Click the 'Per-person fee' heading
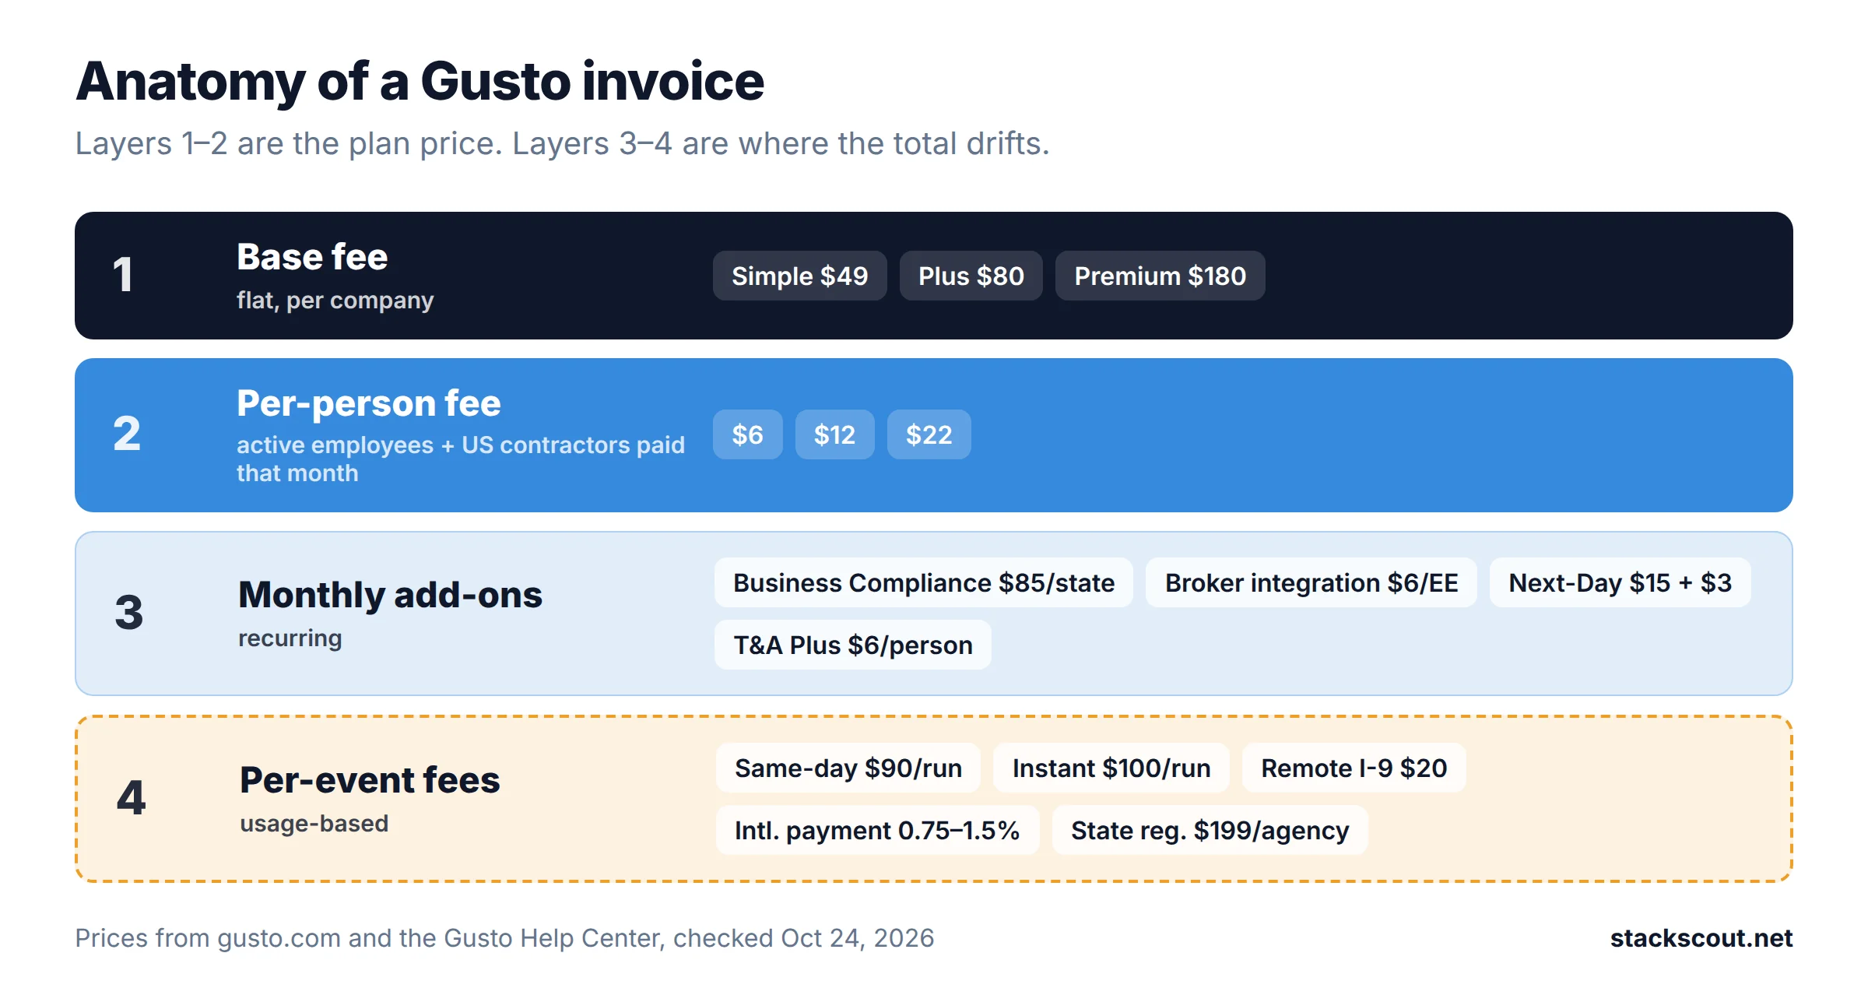Screen dimensions: 1868x981 click(369, 403)
